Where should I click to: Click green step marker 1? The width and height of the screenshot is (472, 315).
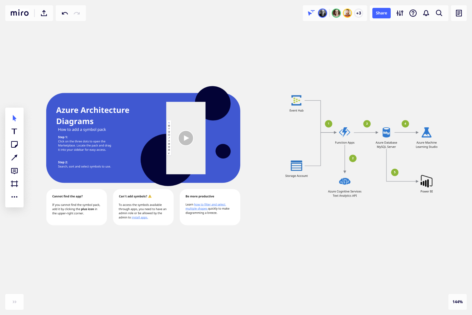click(328, 124)
